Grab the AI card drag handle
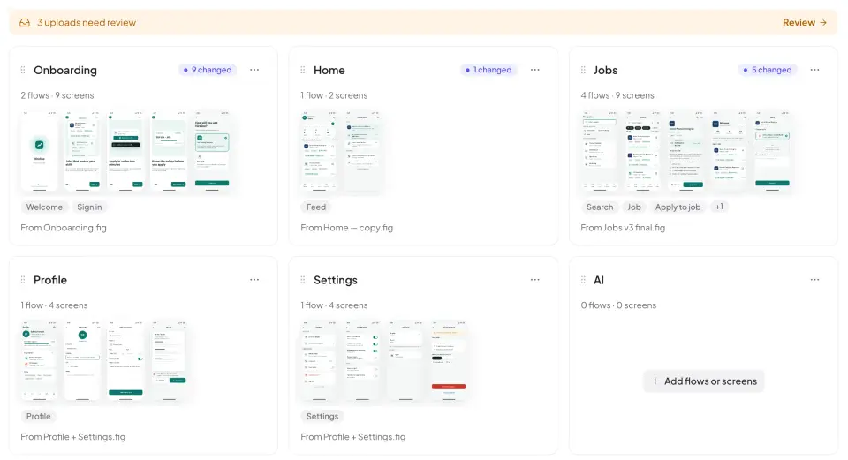The height and width of the screenshot is (460, 848). click(583, 280)
